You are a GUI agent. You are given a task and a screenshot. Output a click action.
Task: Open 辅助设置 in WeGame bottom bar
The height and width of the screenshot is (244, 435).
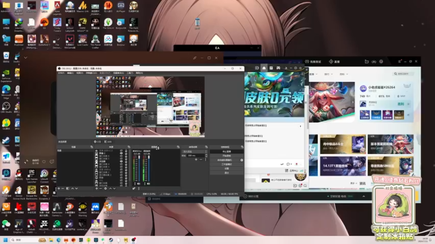coord(251,196)
